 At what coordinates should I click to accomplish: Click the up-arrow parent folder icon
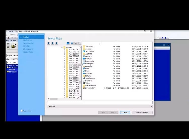[80, 43]
